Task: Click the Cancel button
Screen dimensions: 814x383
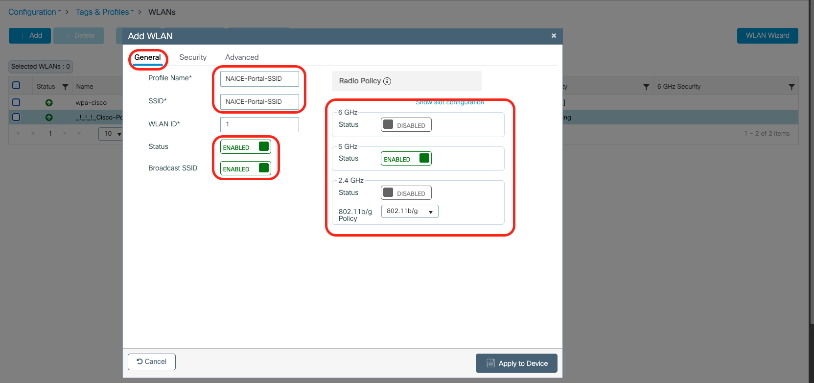Action: pyautogui.click(x=152, y=362)
